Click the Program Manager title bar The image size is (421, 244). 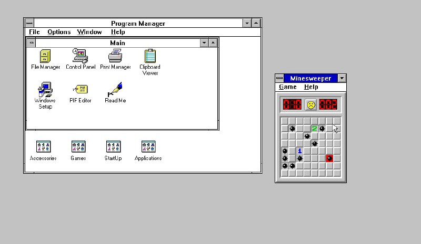(138, 23)
